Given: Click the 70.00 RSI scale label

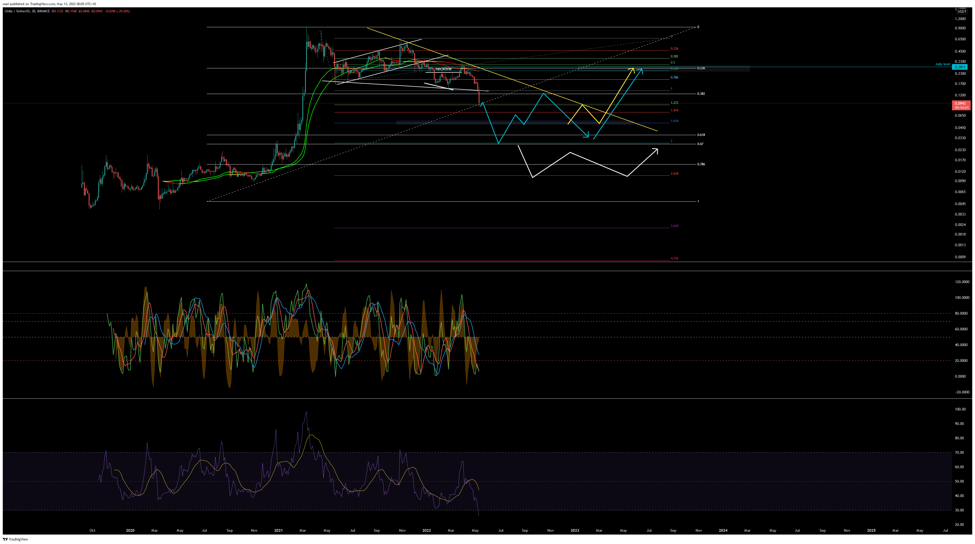Looking at the screenshot, I should [960, 452].
